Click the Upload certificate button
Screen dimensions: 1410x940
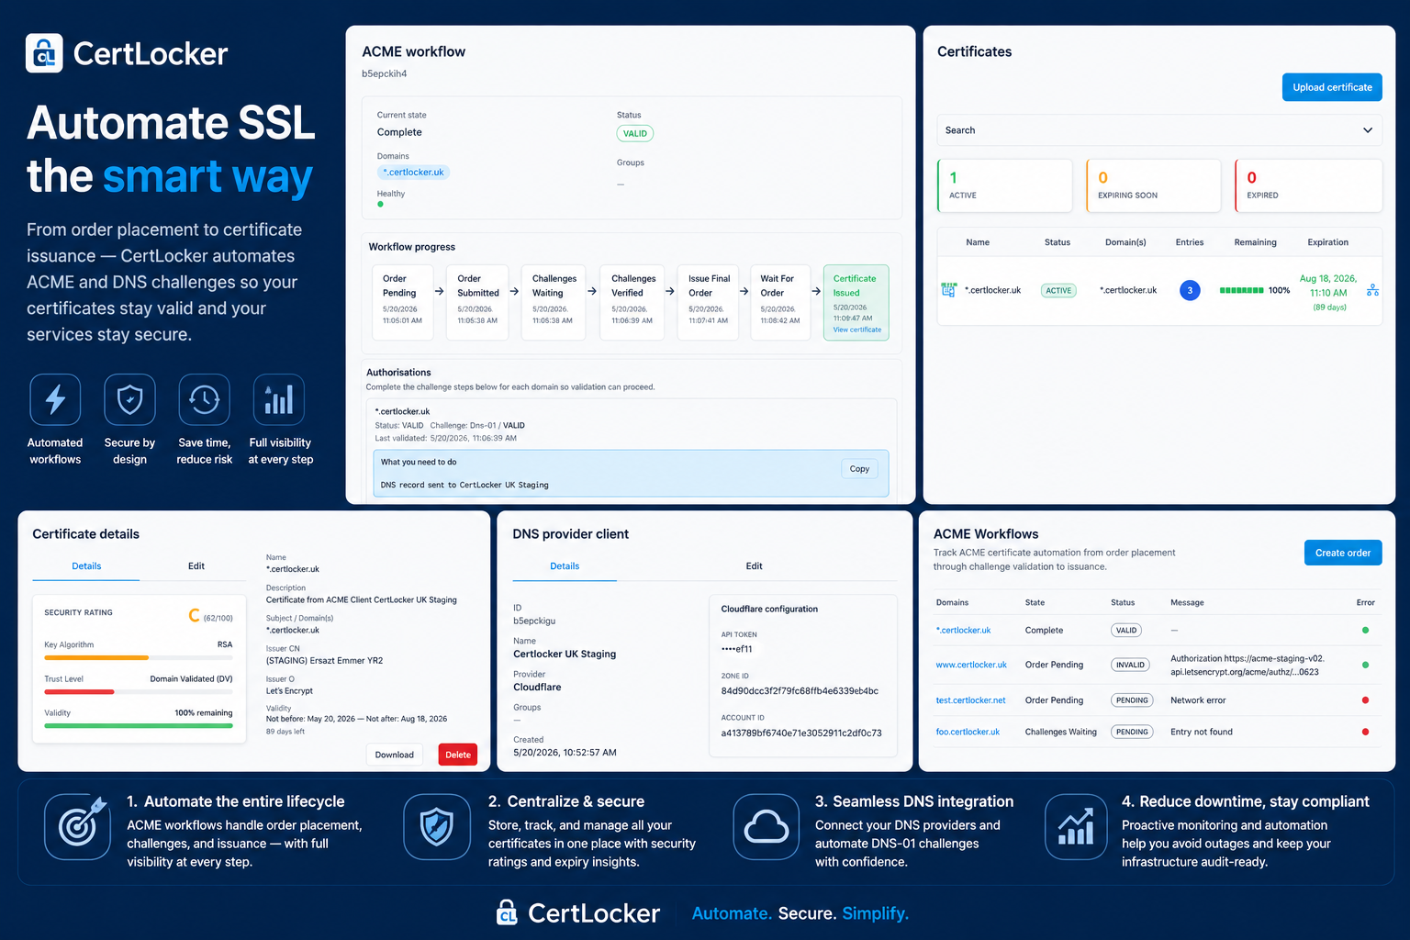[1332, 87]
